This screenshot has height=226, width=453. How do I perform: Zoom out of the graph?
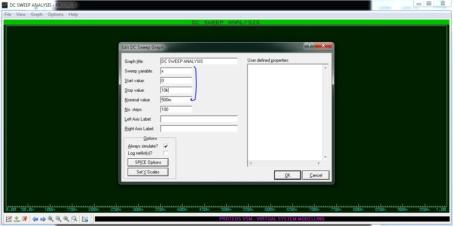59,219
